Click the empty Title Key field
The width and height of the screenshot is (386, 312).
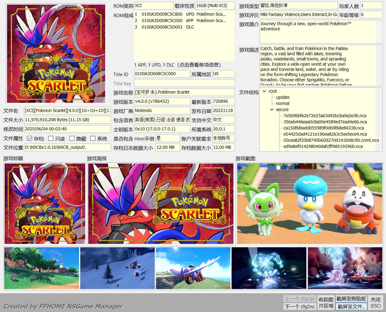(x=184, y=83)
